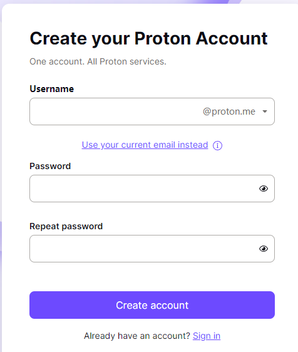298x352 pixels.
Task: Follow the Sign in link
Action: click(x=207, y=336)
